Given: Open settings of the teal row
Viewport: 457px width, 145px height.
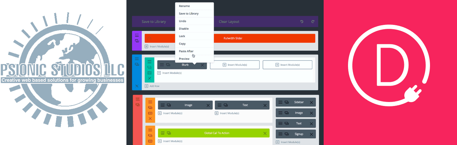Looking at the screenshot, I should click(x=149, y=62).
